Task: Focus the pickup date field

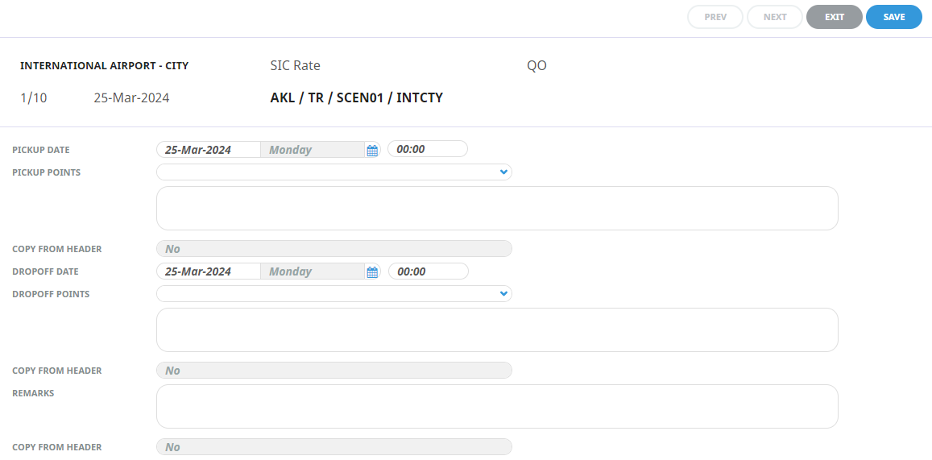Action: 208,150
